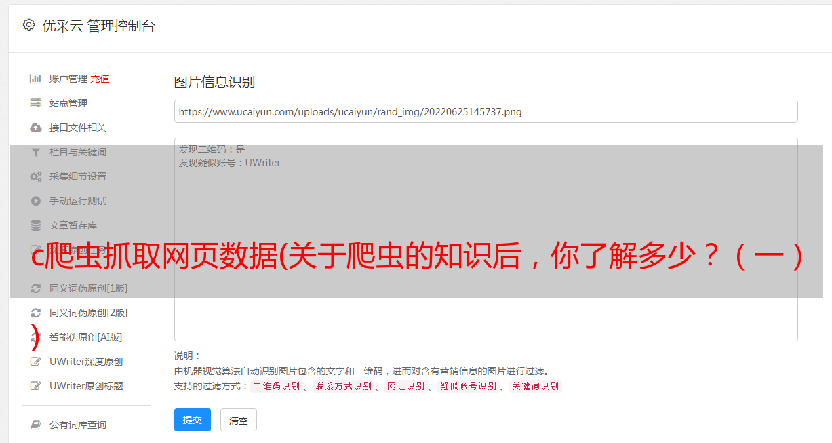
Task: Click the 联系方式识别 tag
Action: click(x=343, y=386)
